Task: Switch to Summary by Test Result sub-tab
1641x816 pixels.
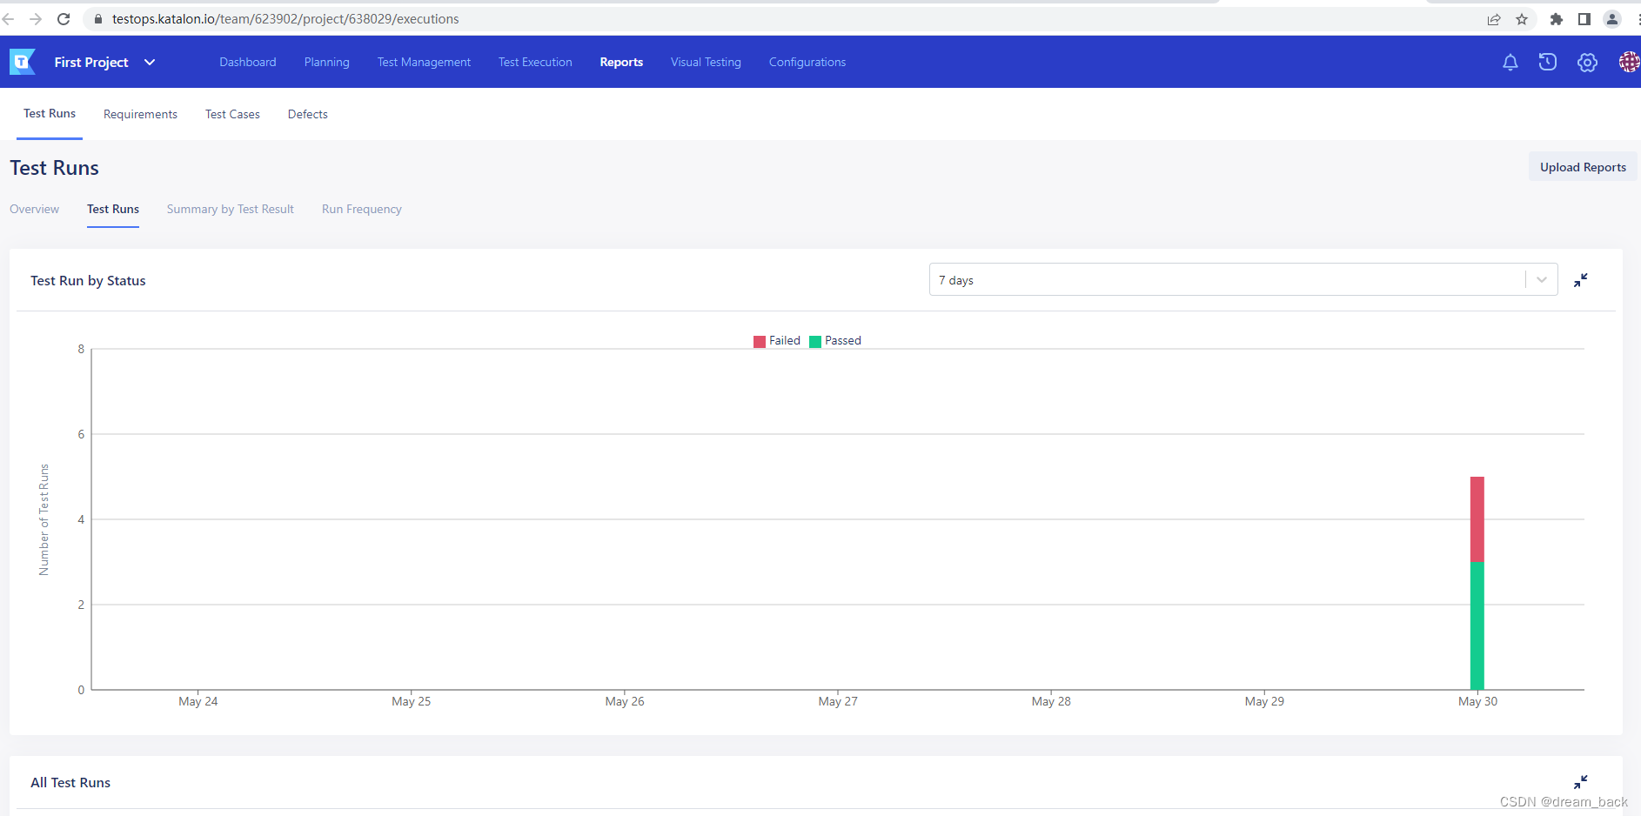Action: pyautogui.click(x=231, y=209)
